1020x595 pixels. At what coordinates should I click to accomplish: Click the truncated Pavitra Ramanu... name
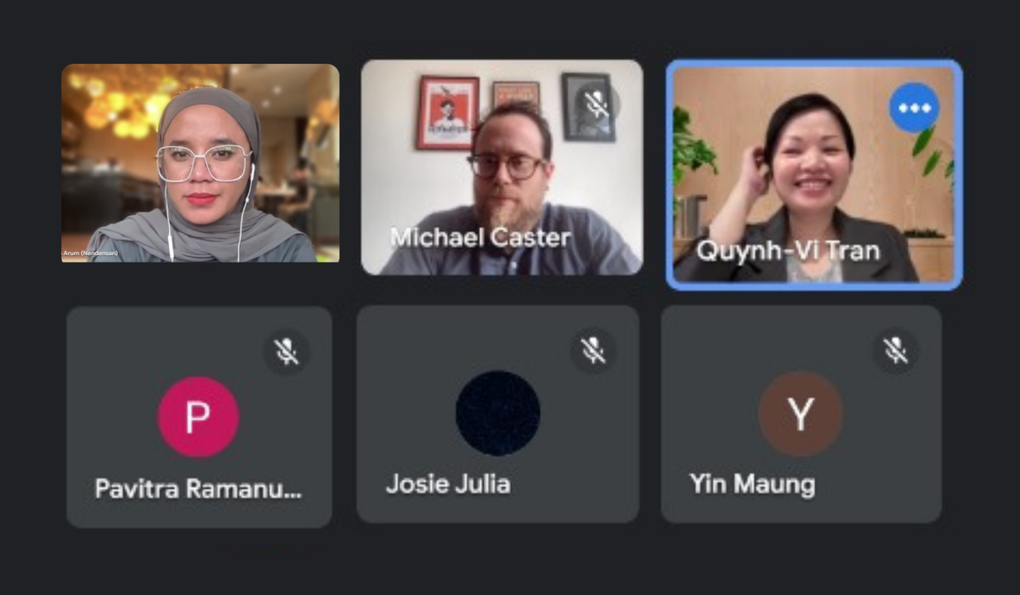[198, 490]
